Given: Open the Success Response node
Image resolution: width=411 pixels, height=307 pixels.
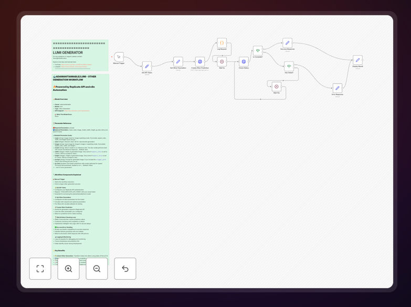Looking at the screenshot, I should tap(287, 43).
